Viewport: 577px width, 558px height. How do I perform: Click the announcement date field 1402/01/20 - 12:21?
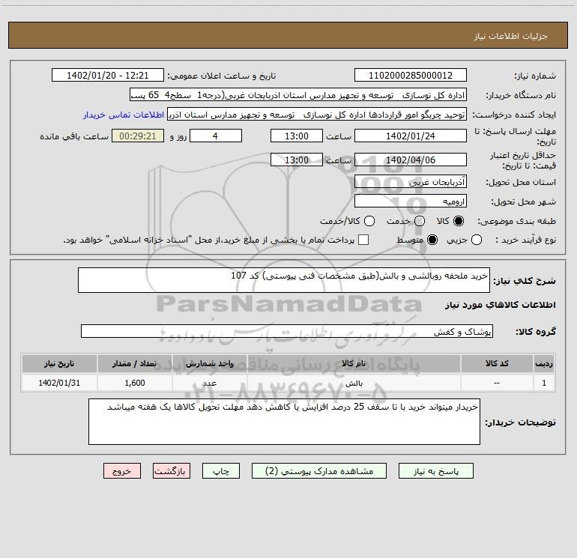pos(108,76)
